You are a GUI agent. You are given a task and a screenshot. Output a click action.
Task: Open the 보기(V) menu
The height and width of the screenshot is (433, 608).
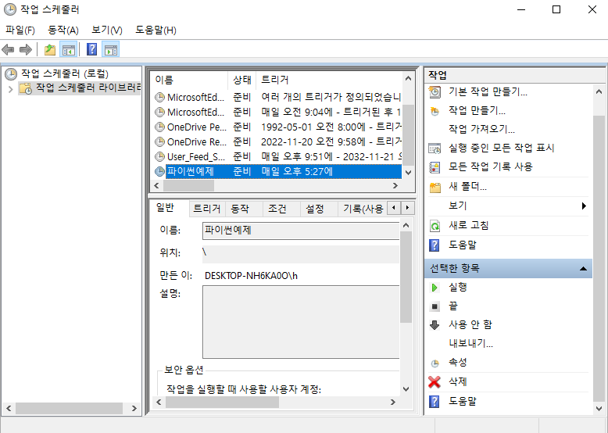tap(106, 30)
